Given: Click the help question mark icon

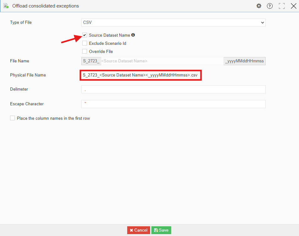Looking at the screenshot, I should pyautogui.click(x=269, y=6).
